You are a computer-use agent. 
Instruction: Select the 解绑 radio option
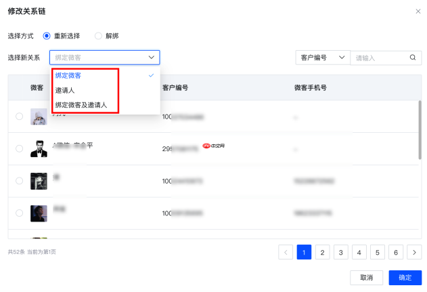(x=98, y=36)
